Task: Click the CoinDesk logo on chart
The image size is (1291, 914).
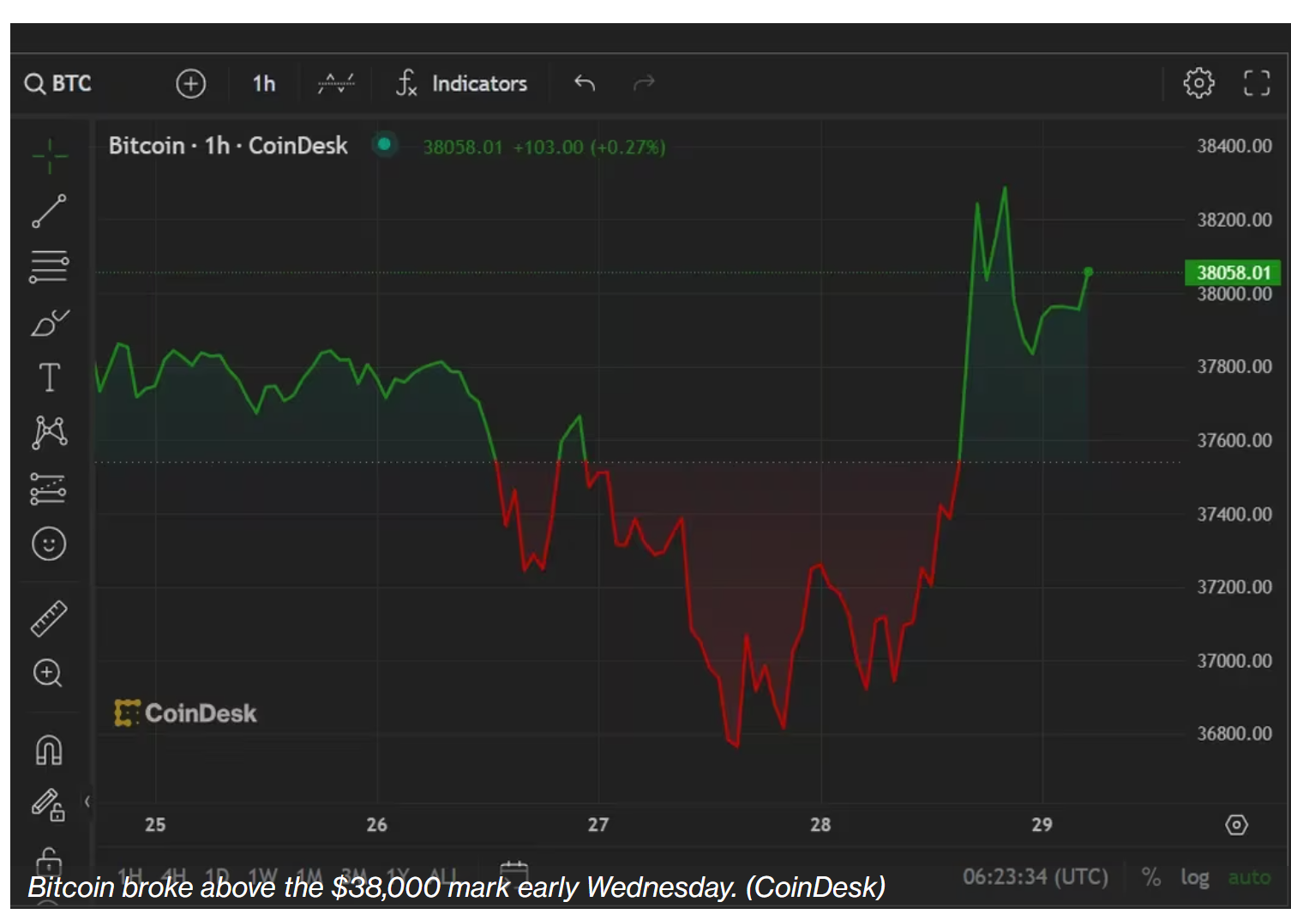Action: click(185, 713)
